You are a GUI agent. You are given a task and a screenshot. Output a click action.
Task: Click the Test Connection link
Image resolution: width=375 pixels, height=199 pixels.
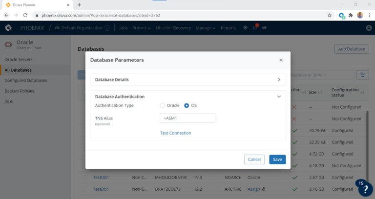point(175,133)
